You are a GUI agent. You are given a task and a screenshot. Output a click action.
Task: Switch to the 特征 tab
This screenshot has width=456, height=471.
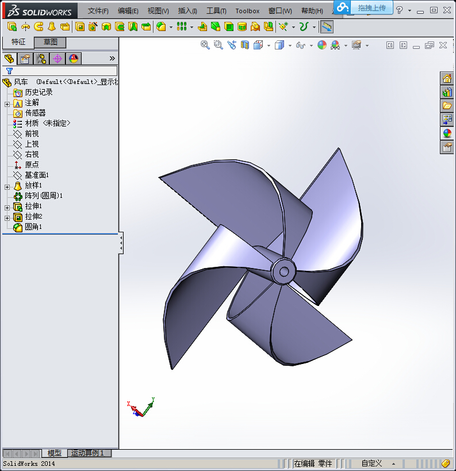[18, 42]
